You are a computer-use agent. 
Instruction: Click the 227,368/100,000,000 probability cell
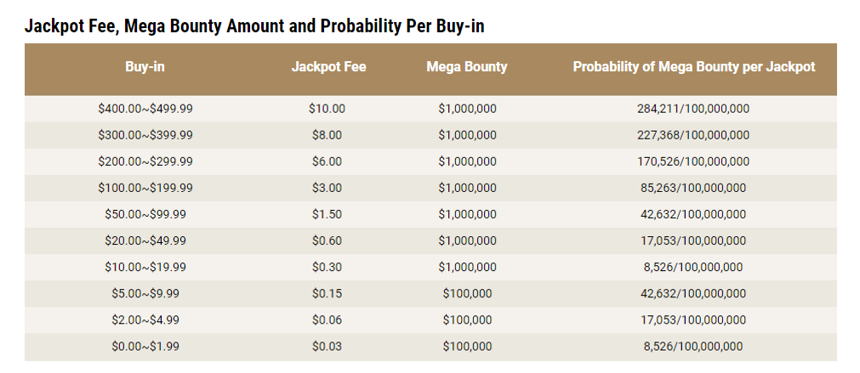pyautogui.click(x=693, y=135)
